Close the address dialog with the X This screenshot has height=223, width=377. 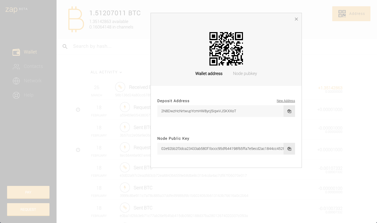pyautogui.click(x=296, y=19)
